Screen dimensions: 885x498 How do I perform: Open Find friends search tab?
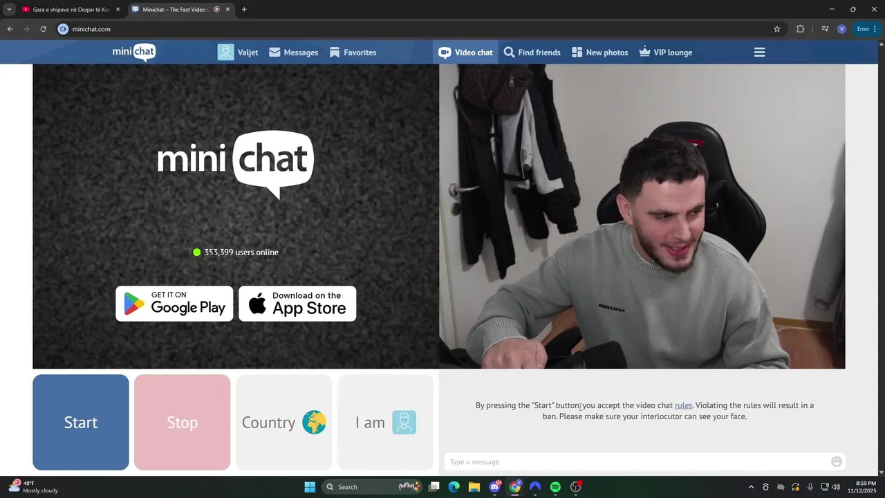[x=532, y=53]
